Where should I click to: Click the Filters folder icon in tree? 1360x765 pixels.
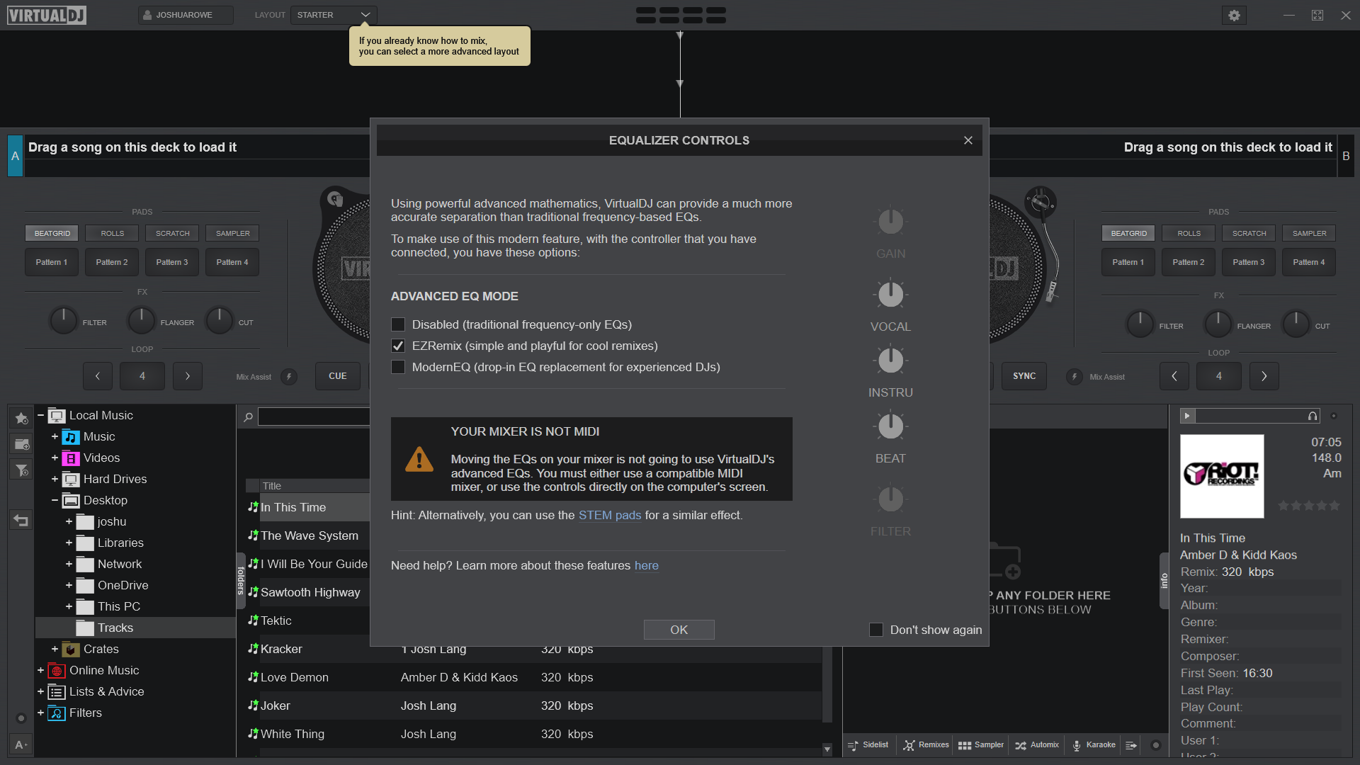(x=57, y=713)
